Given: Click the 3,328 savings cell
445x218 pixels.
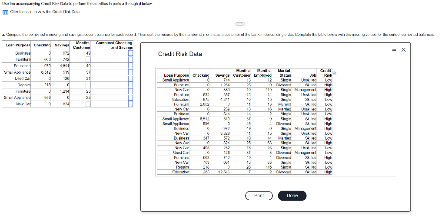Looking at the screenshot, I should coord(225,133).
